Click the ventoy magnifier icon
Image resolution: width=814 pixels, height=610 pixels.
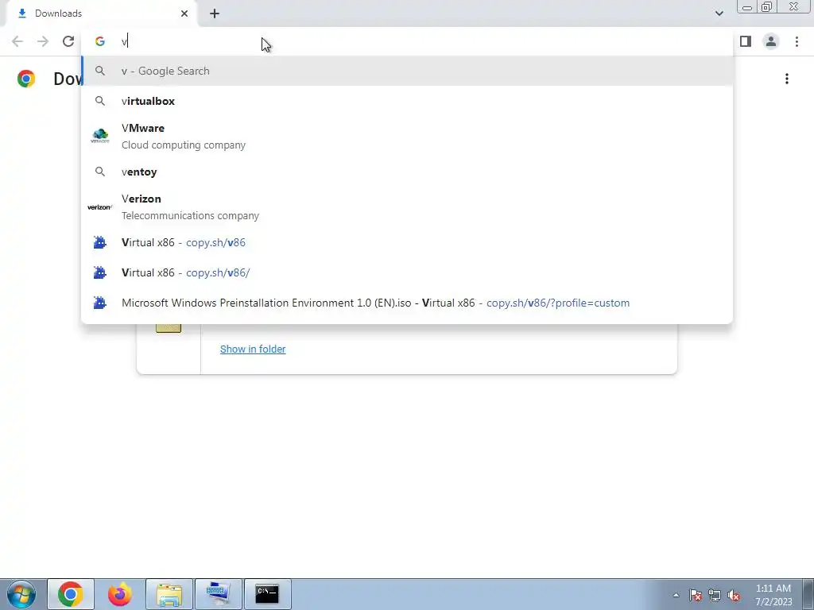99,172
